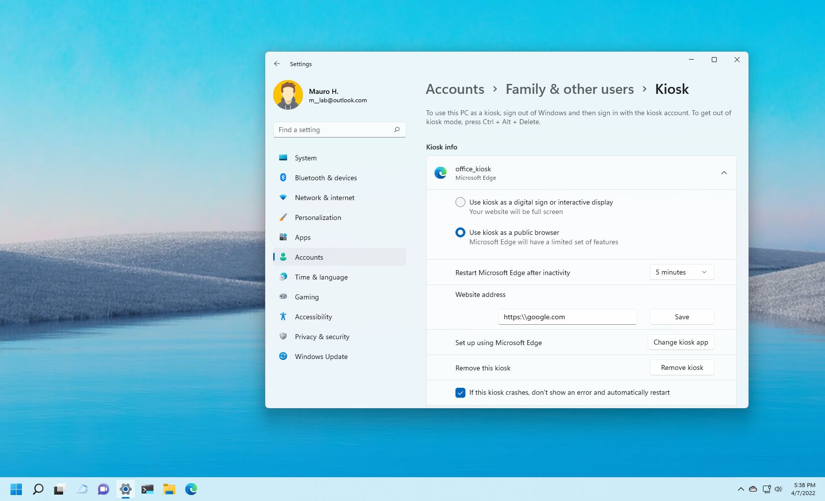Click the back arrow in Settings
The height and width of the screenshot is (501, 825).
click(277, 64)
